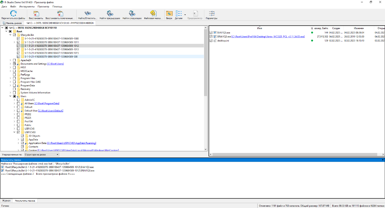Click the Перечитать все файлы refresh icon
Screen dimensions: 385x208
(13, 13)
